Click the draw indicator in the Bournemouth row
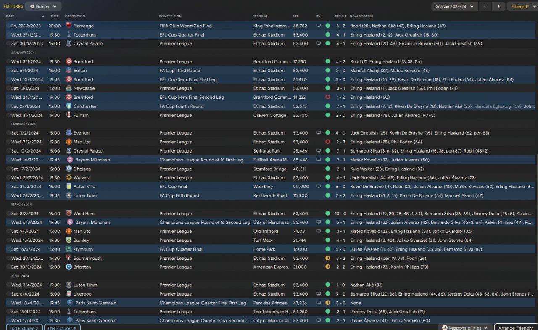Screen dimensions: 538x330 coord(327,258)
